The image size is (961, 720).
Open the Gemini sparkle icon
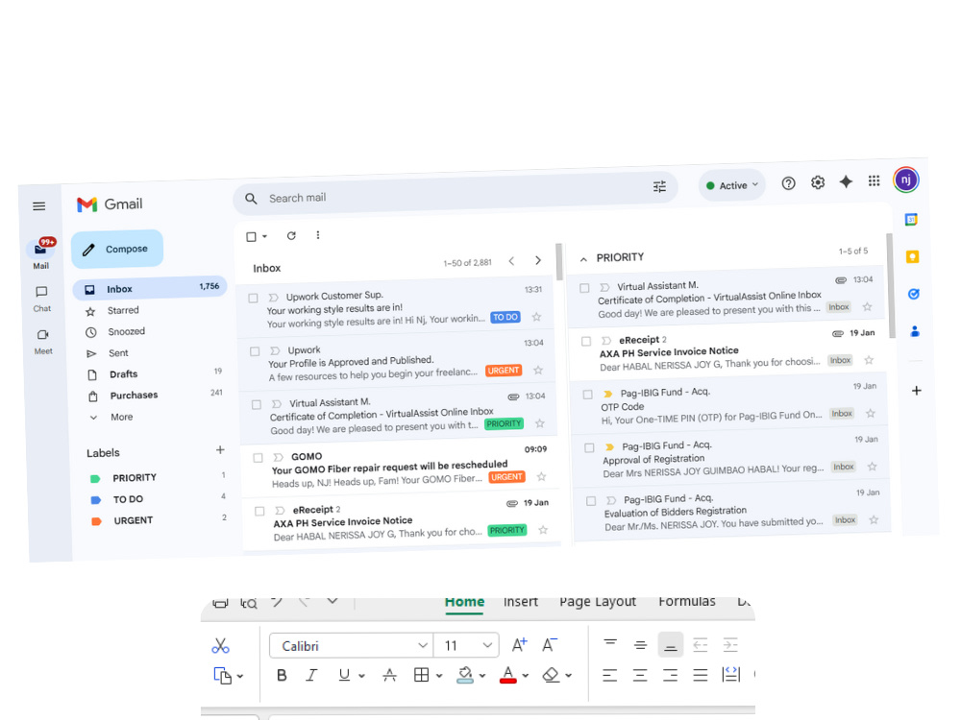coord(846,181)
